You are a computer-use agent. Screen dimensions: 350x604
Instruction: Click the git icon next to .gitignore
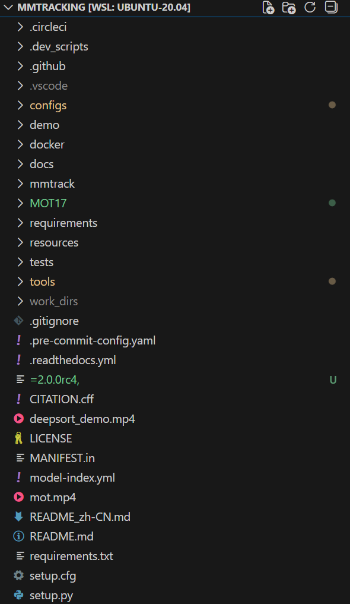click(18, 320)
